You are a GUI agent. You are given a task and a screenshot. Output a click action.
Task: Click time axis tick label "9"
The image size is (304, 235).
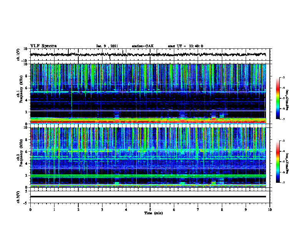[246, 210]
